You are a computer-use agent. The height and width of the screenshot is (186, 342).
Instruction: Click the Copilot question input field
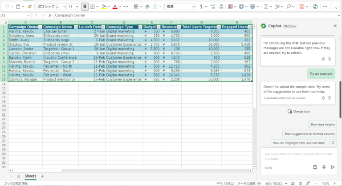coord(297,156)
